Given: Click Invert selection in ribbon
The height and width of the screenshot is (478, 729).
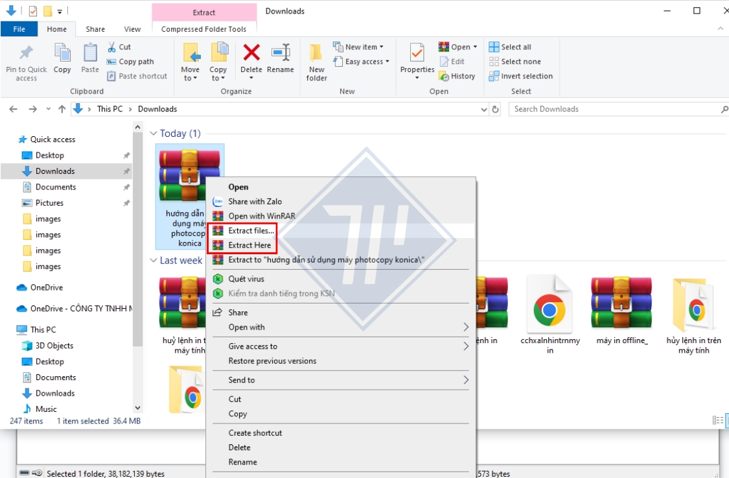Looking at the screenshot, I should pos(520,76).
